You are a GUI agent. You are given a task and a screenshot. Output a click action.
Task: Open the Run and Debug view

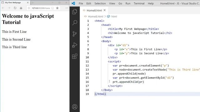point(75,45)
